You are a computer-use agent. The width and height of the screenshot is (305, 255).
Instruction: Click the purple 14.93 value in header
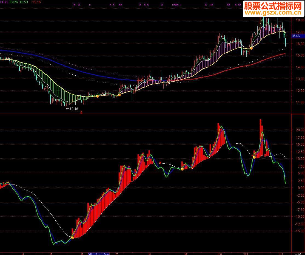point(4,2)
